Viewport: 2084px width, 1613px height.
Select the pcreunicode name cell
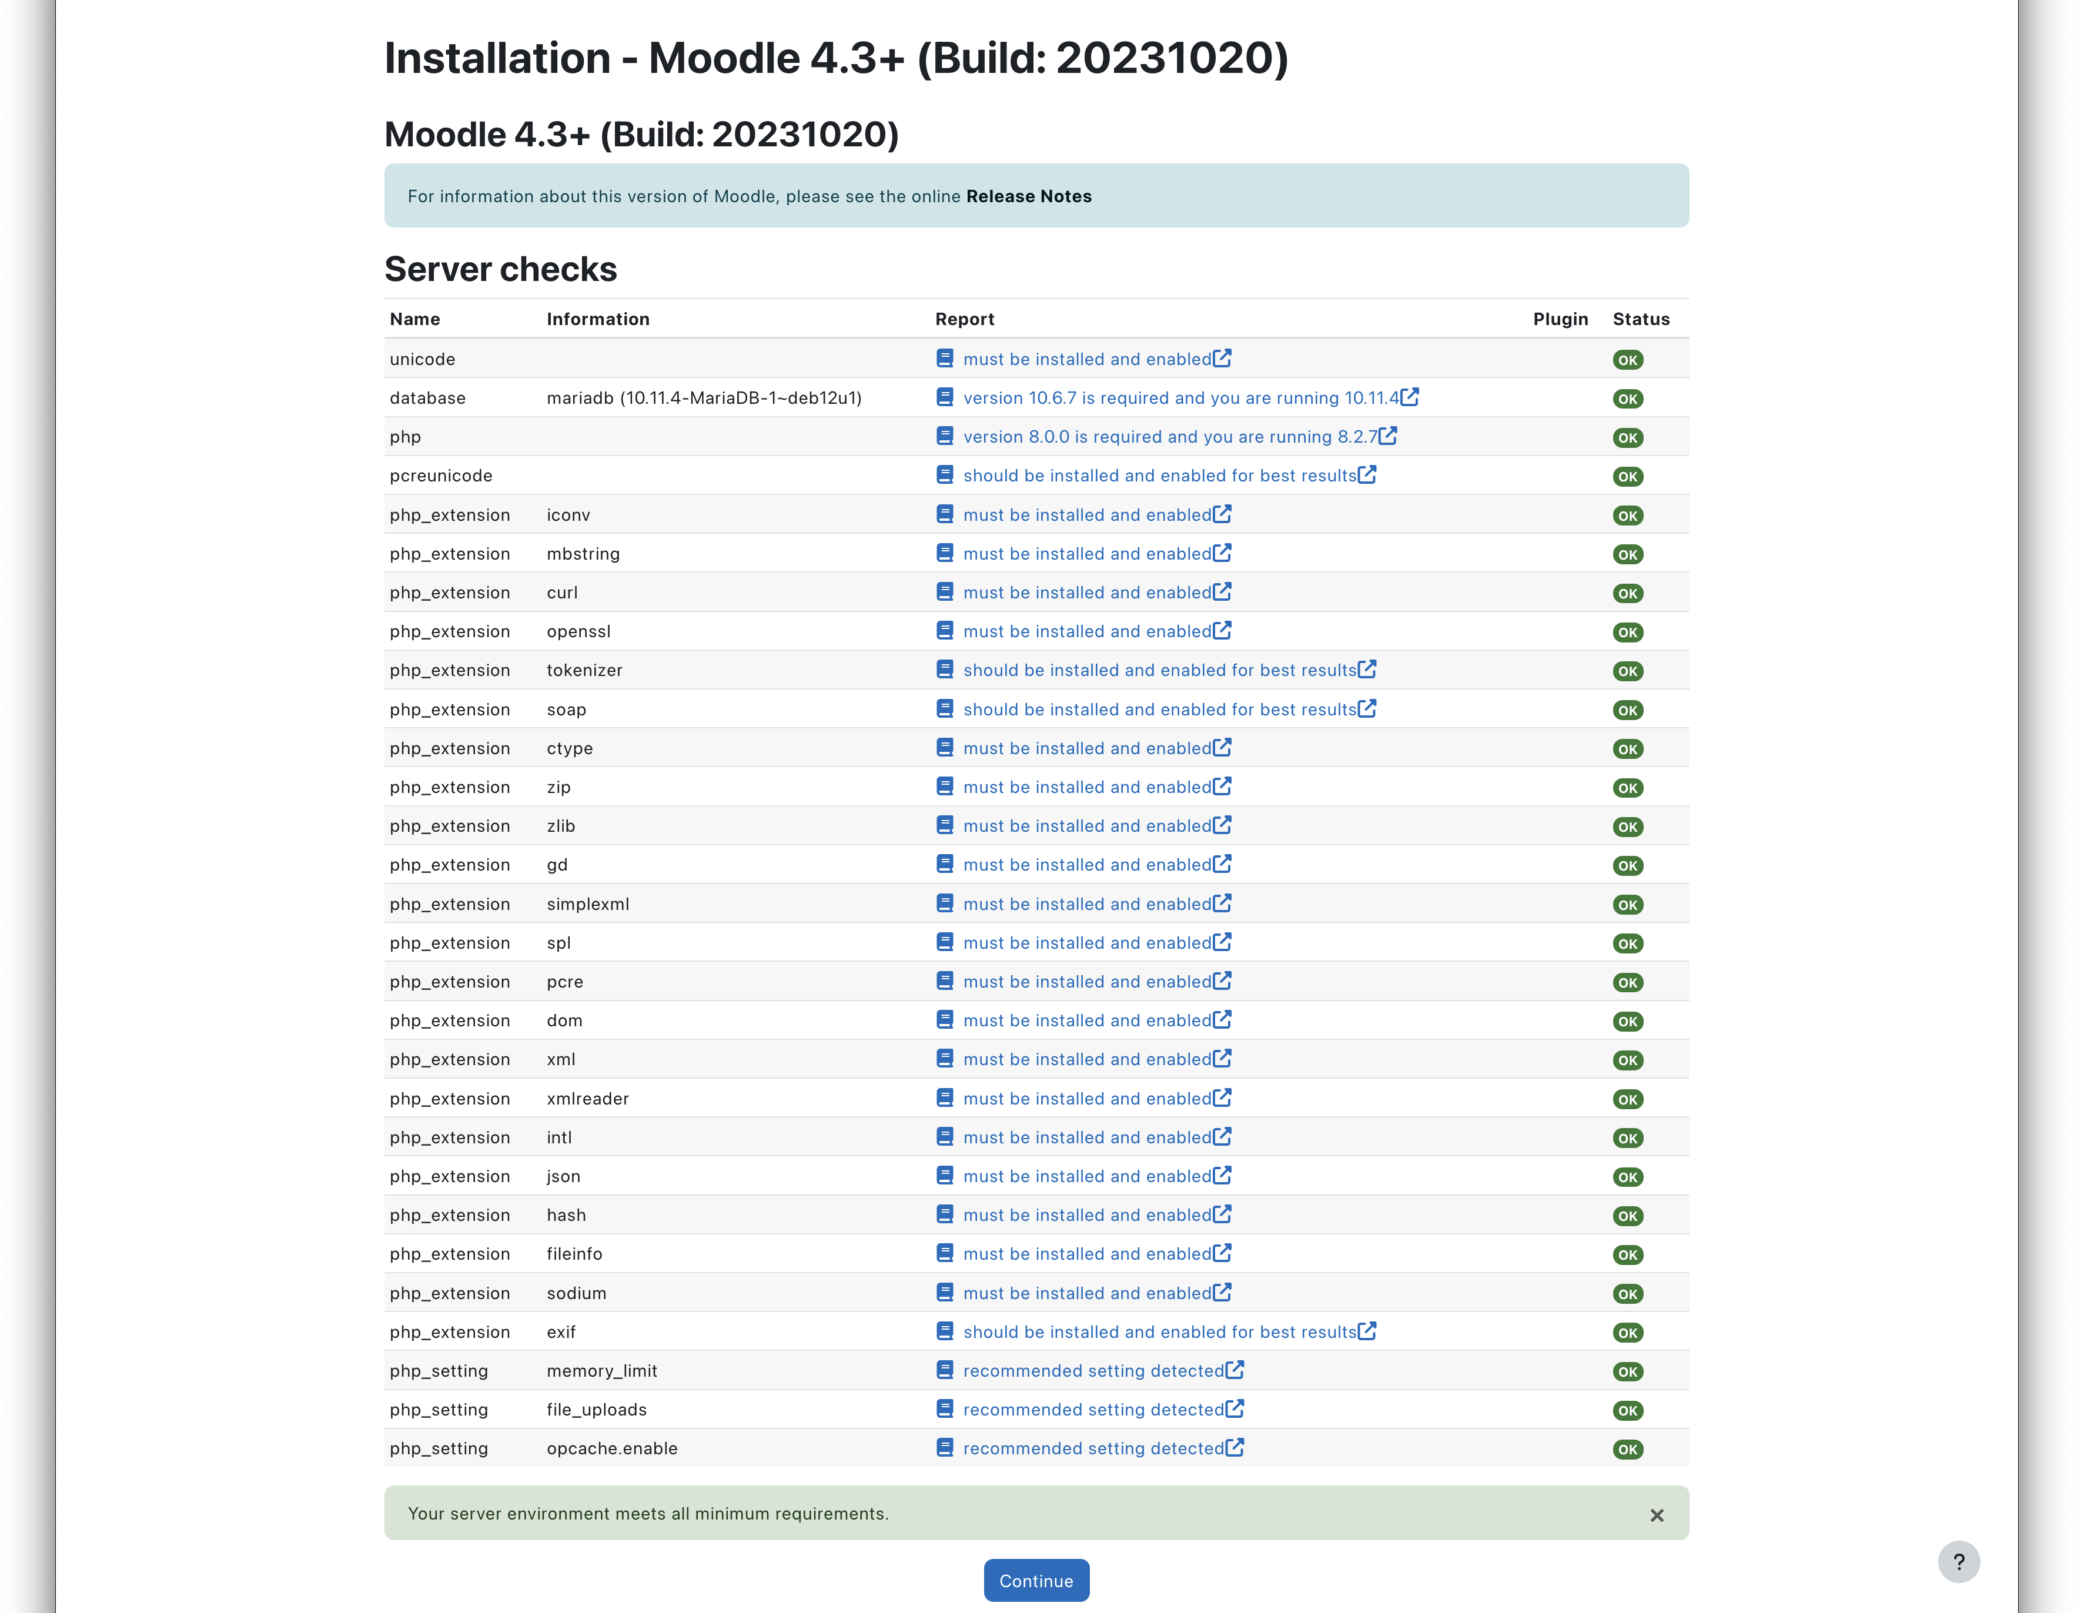click(x=441, y=476)
